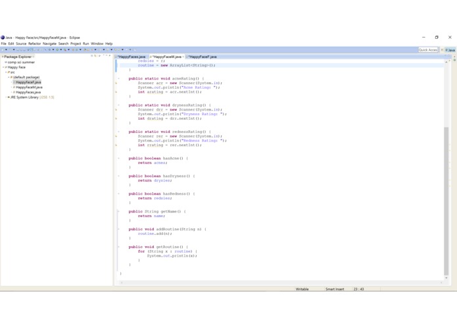Click the Writable status bar entry
The image size is (457, 325).
(x=302, y=289)
